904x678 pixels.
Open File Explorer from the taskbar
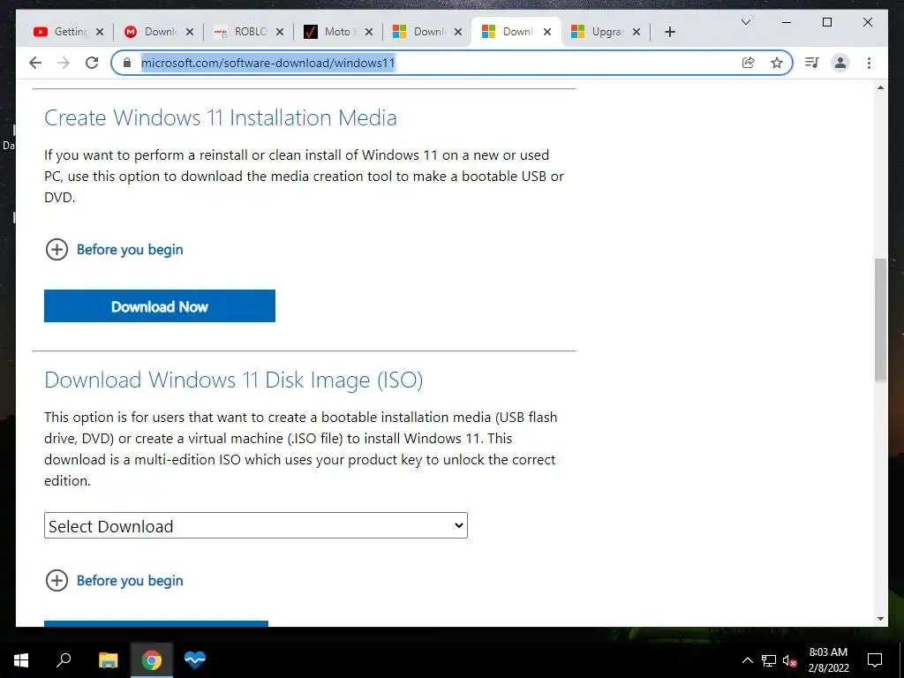(x=108, y=660)
